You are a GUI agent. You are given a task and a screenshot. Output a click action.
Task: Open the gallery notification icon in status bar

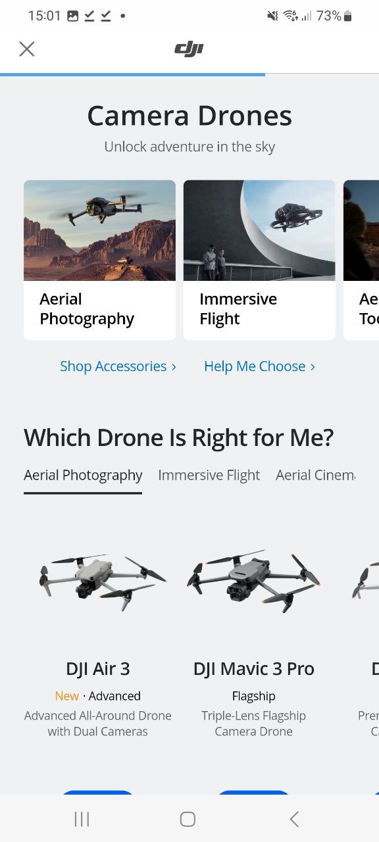coord(72,16)
